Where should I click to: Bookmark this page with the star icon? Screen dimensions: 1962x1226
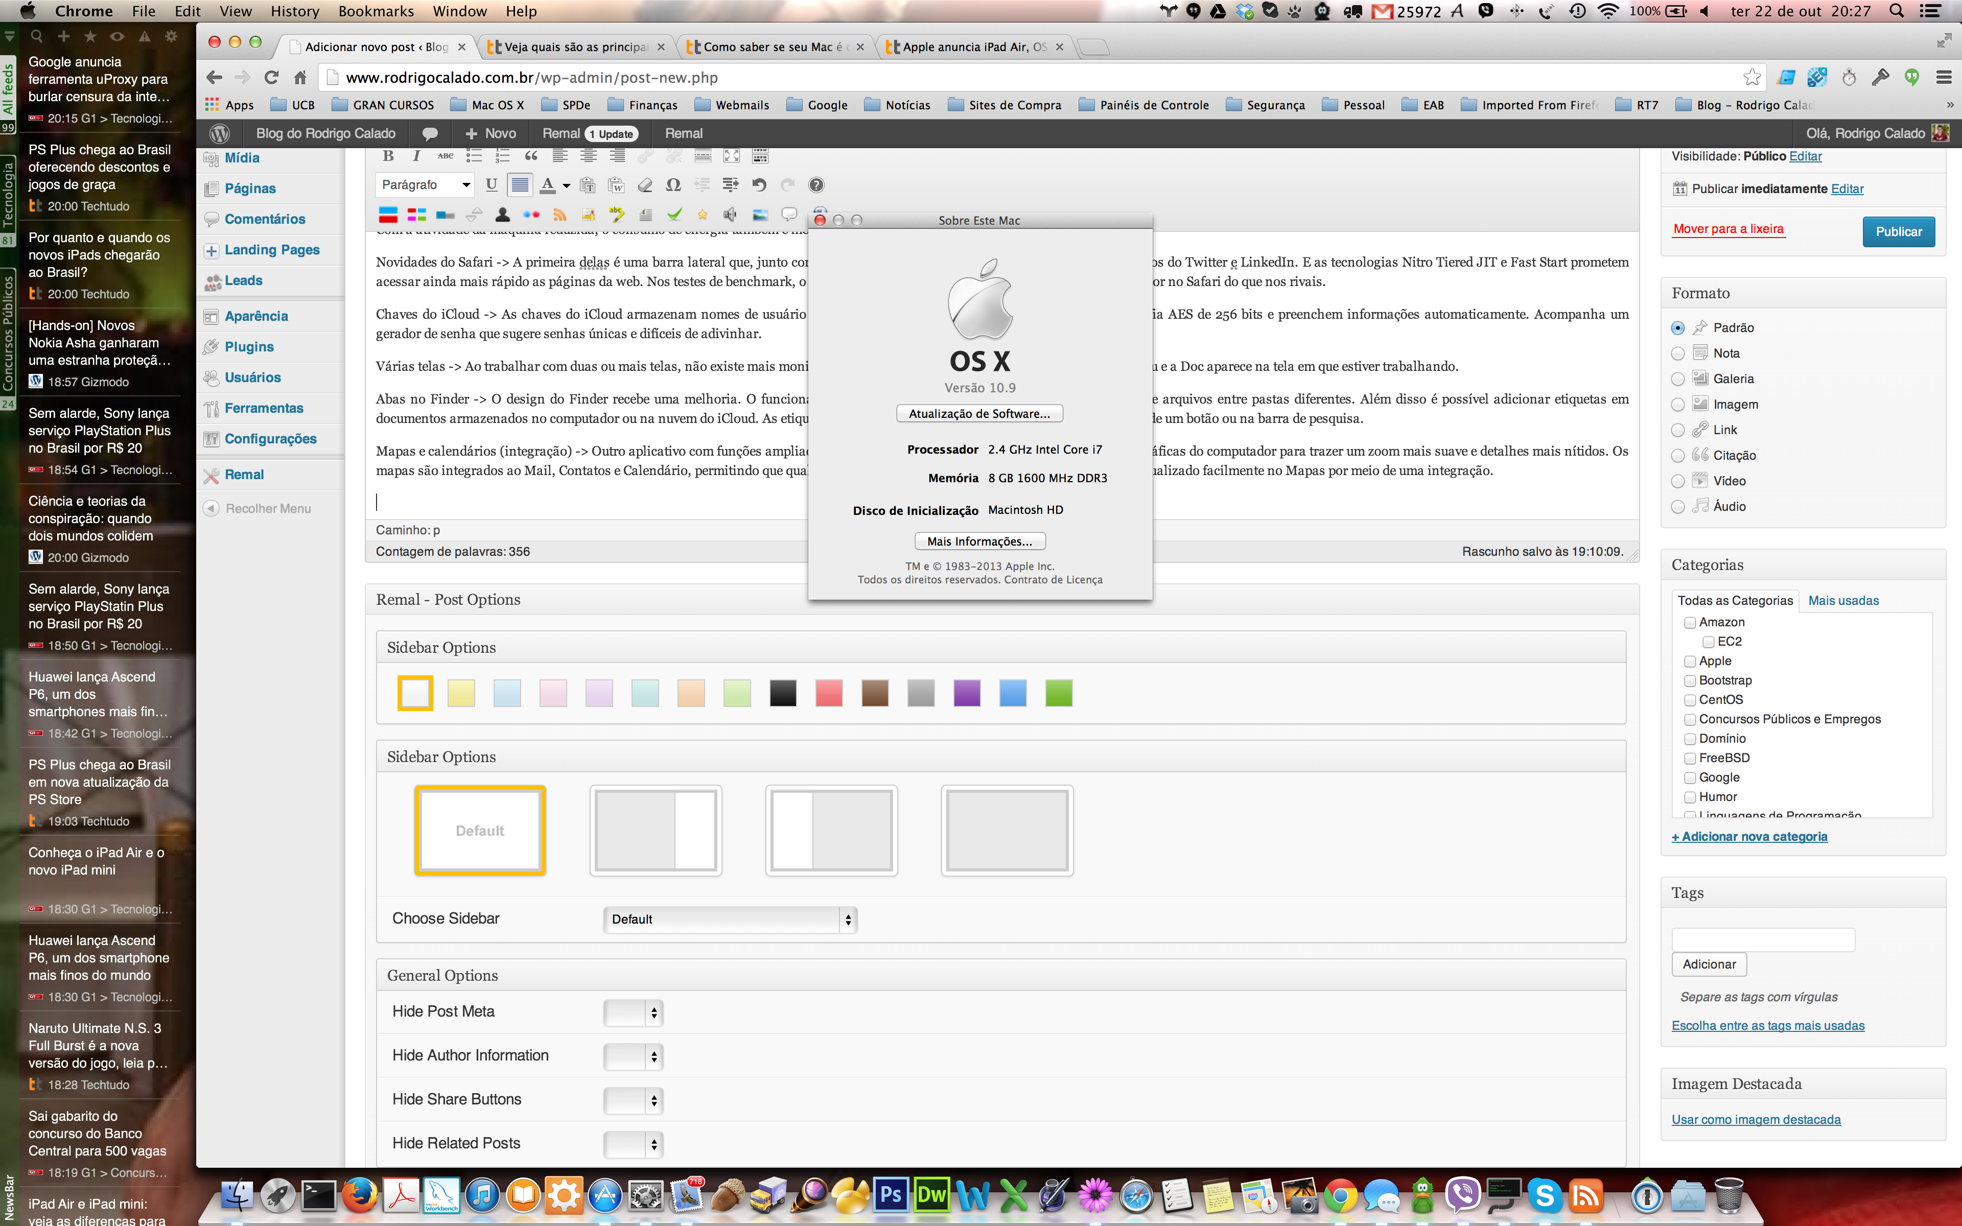tap(1752, 77)
